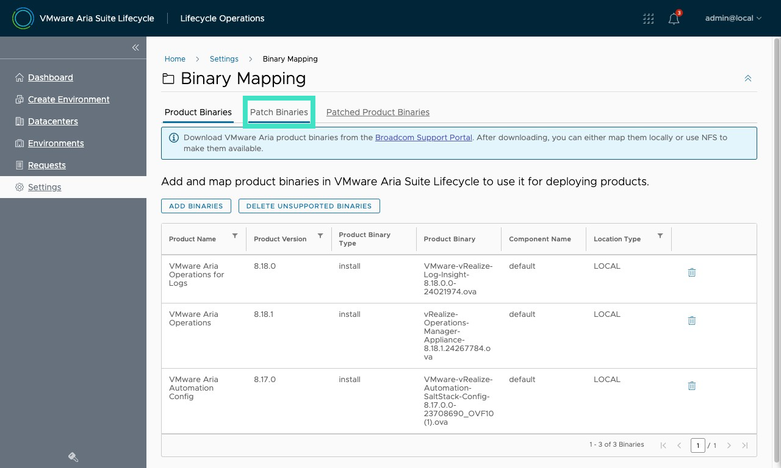Screen dimensions: 781x468
Task: Open Dashboard from the sidebar
Action: pyautogui.click(x=51, y=77)
